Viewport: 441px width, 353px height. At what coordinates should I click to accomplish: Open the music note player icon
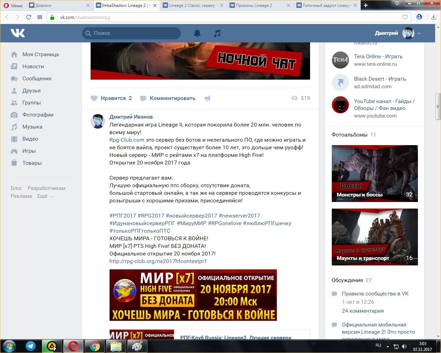tap(217, 33)
